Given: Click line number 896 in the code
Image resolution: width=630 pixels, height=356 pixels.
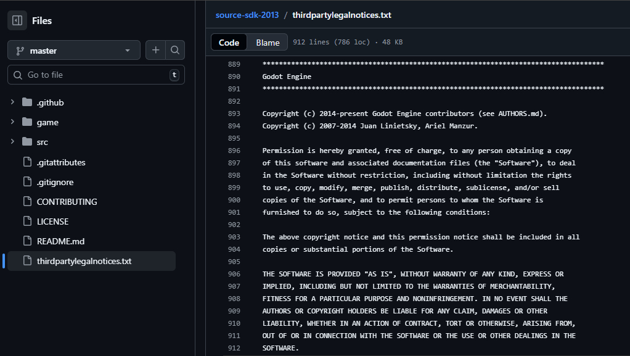Looking at the screenshot, I should 234,151.
